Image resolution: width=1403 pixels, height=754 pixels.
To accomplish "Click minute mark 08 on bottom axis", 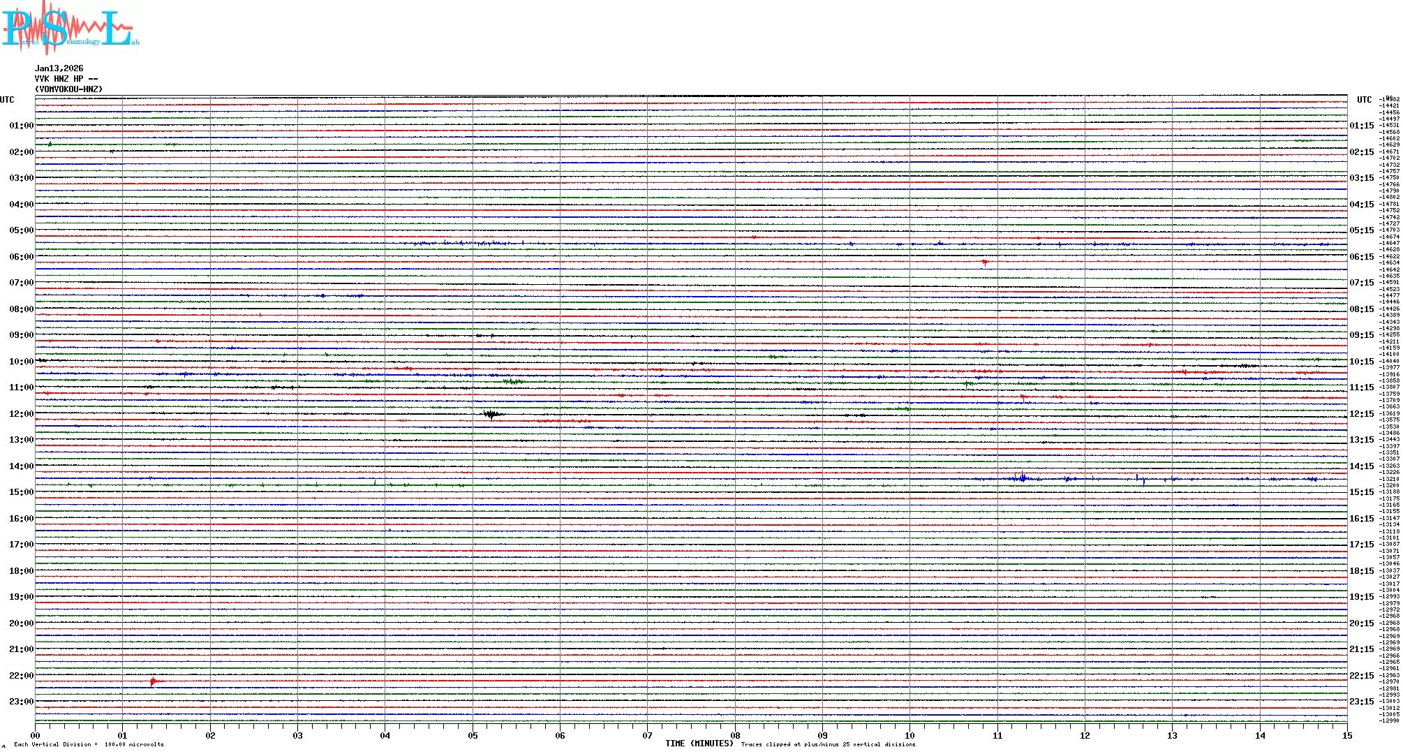I will tap(735, 735).
